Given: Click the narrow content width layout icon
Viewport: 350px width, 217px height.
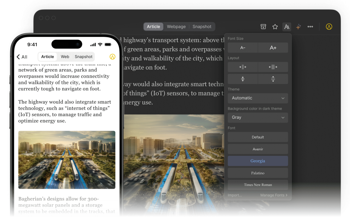Looking at the screenshot, I should point(243,67).
